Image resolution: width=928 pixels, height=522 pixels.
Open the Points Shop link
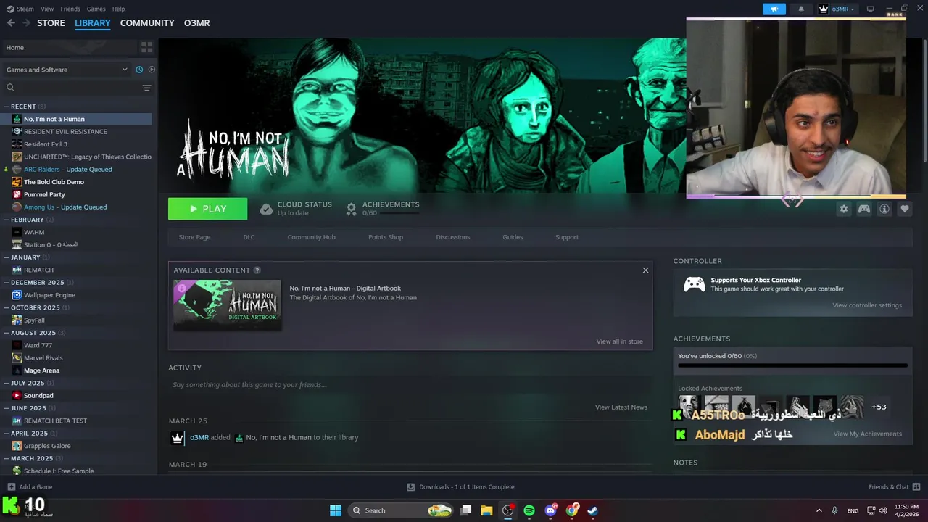point(386,237)
